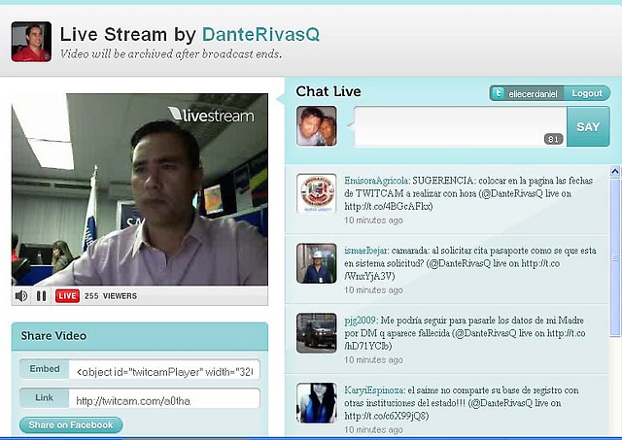
Task: Open DanteRivasQ profile link in title
Action: click(x=260, y=34)
